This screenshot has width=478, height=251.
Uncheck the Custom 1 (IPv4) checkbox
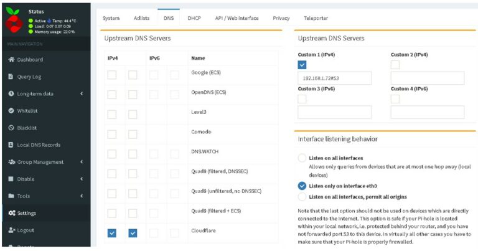302,65
